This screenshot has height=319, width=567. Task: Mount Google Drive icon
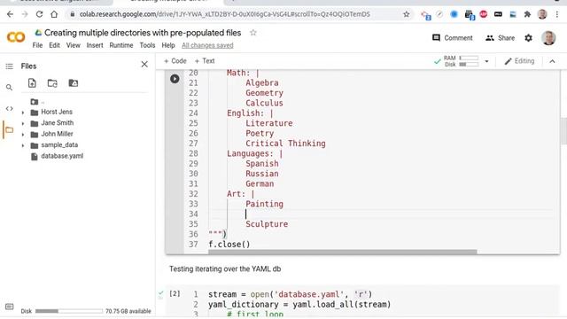point(73,82)
